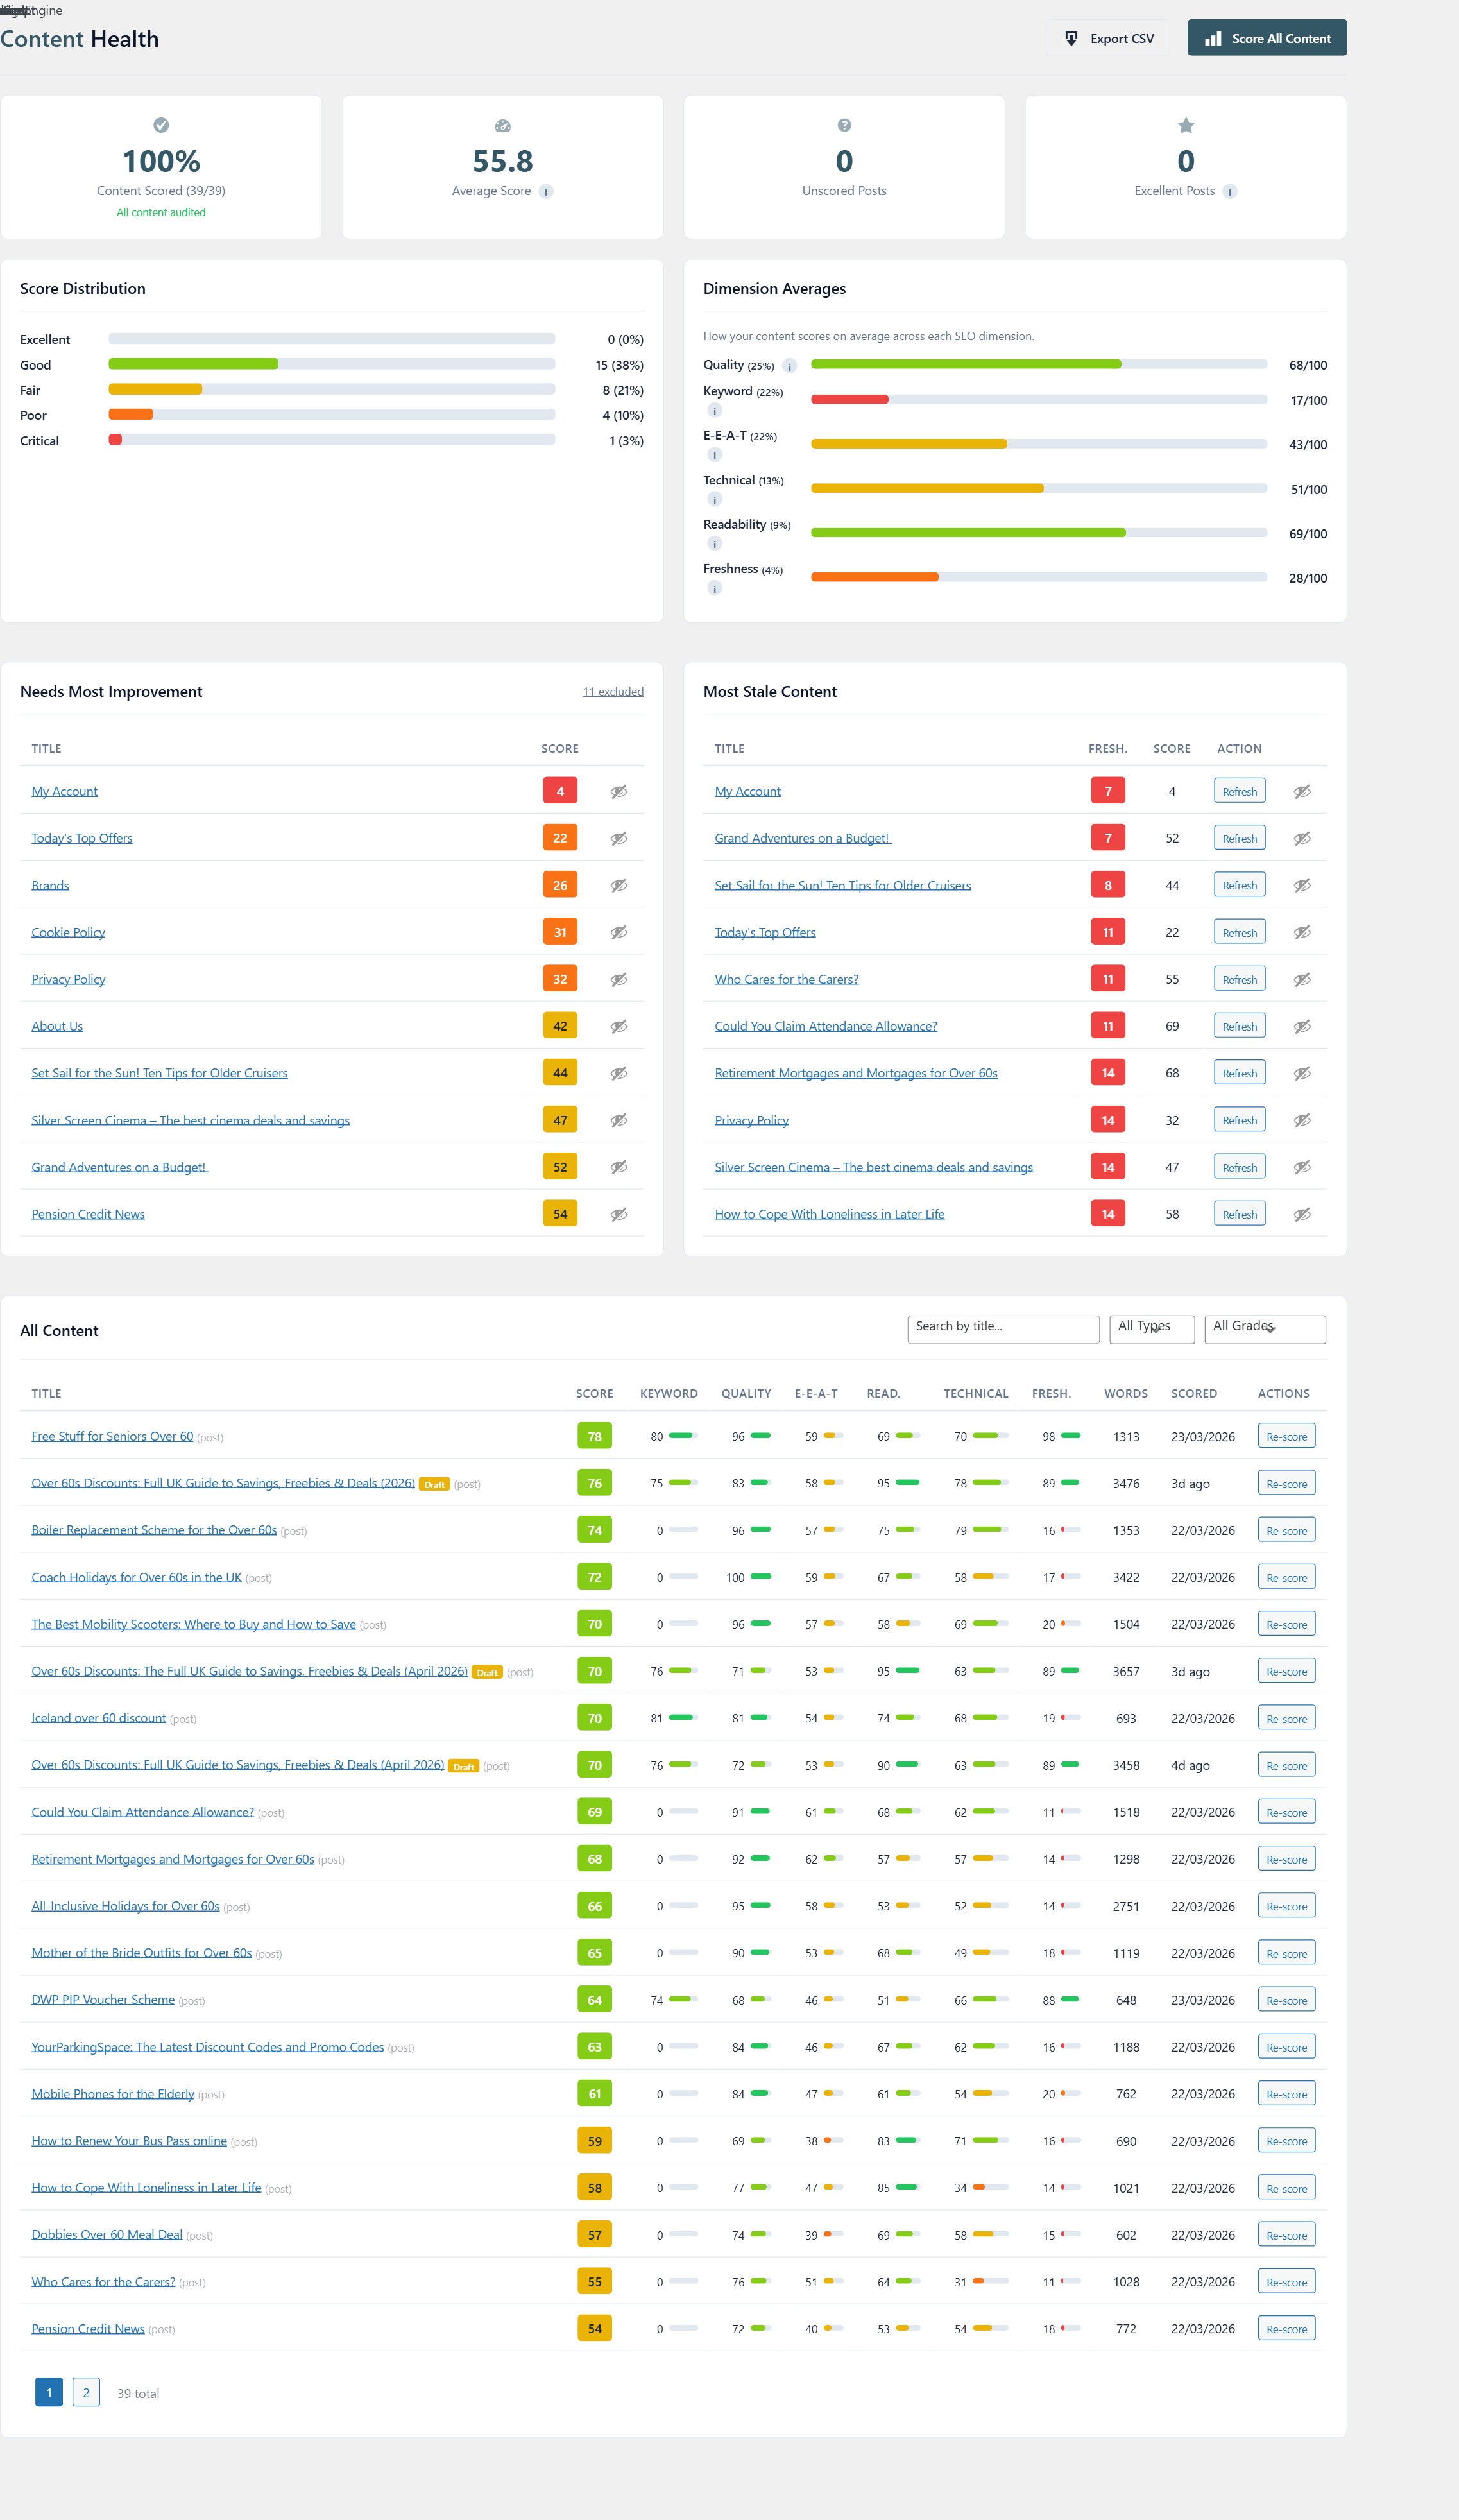
Task: Click the chart icon in Score All Content
Action: click(1213, 38)
